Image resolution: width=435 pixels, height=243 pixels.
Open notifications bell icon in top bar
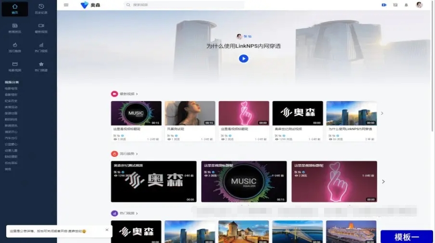click(406, 5)
